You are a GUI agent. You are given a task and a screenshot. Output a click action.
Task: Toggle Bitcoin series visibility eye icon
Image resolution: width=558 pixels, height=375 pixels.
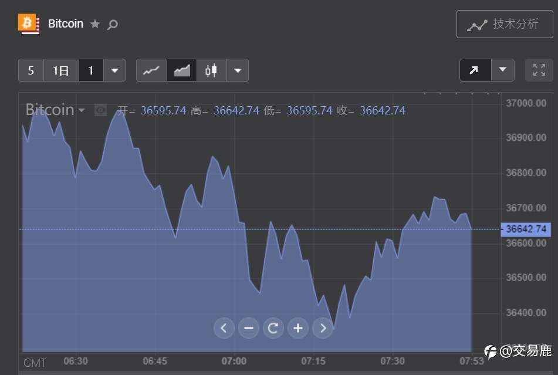[x=101, y=110]
